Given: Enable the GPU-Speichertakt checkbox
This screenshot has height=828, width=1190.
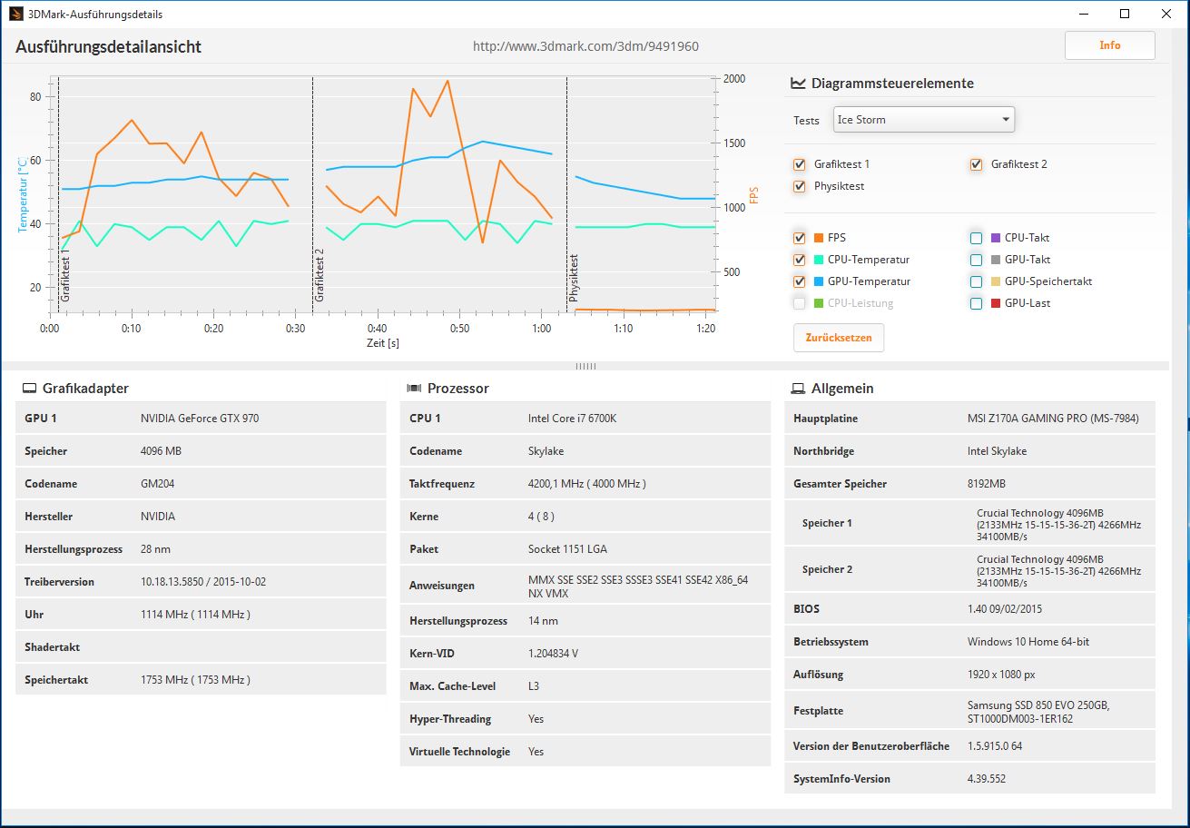Looking at the screenshot, I should (976, 281).
